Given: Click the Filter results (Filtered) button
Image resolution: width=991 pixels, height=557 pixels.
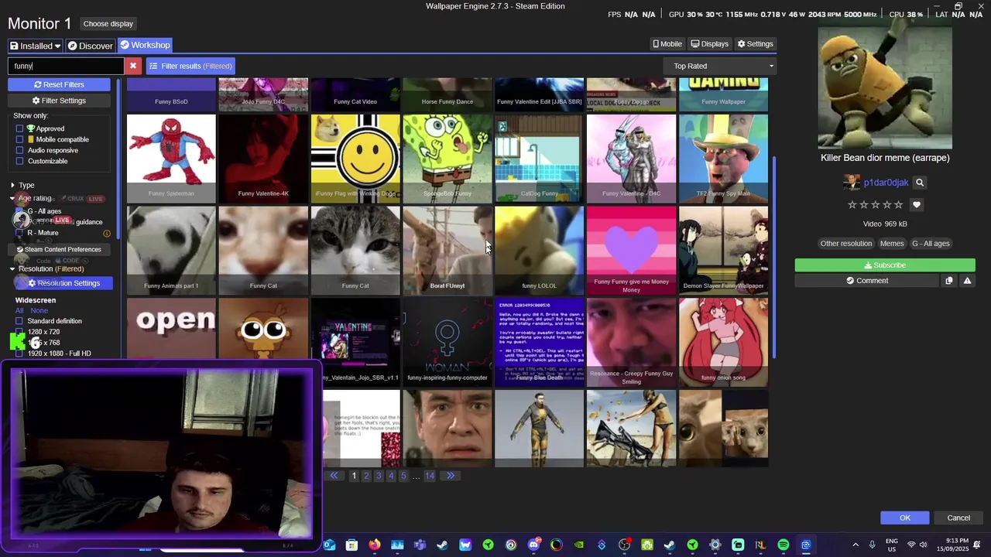Looking at the screenshot, I should tap(190, 66).
